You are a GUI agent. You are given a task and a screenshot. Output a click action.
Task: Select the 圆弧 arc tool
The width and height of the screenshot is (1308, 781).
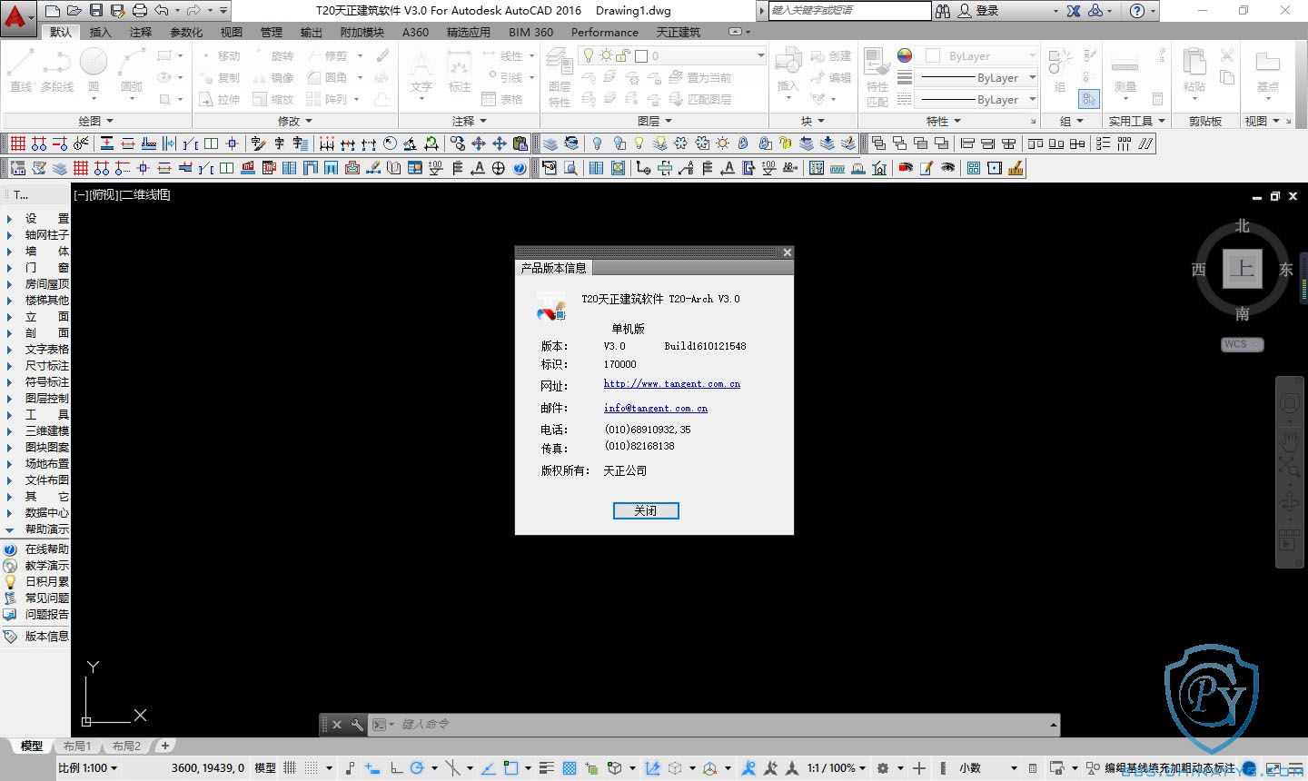[x=132, y=71]
